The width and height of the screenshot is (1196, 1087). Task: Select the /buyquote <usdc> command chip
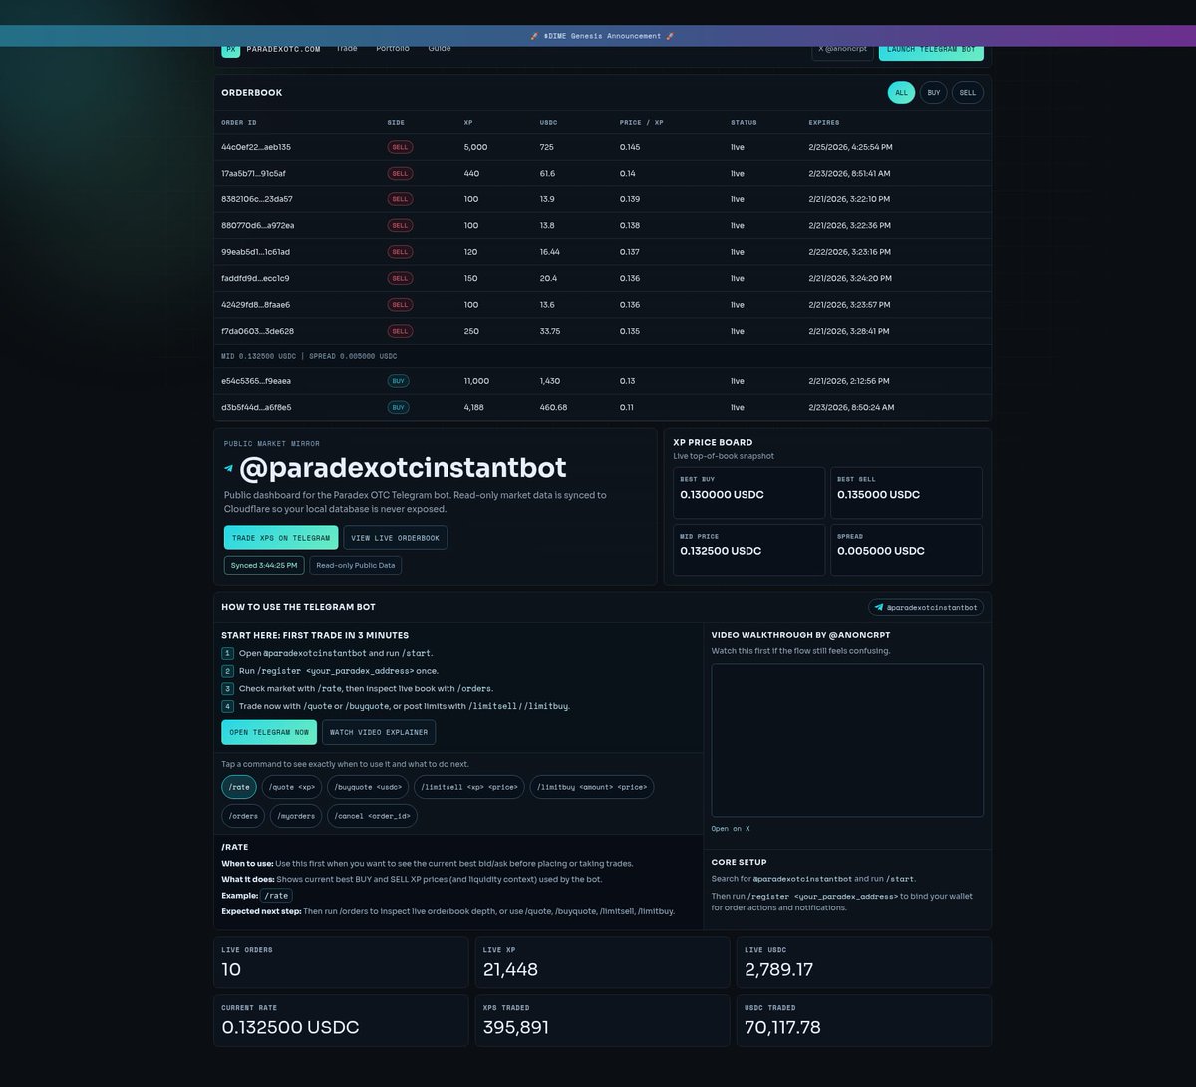368,787
